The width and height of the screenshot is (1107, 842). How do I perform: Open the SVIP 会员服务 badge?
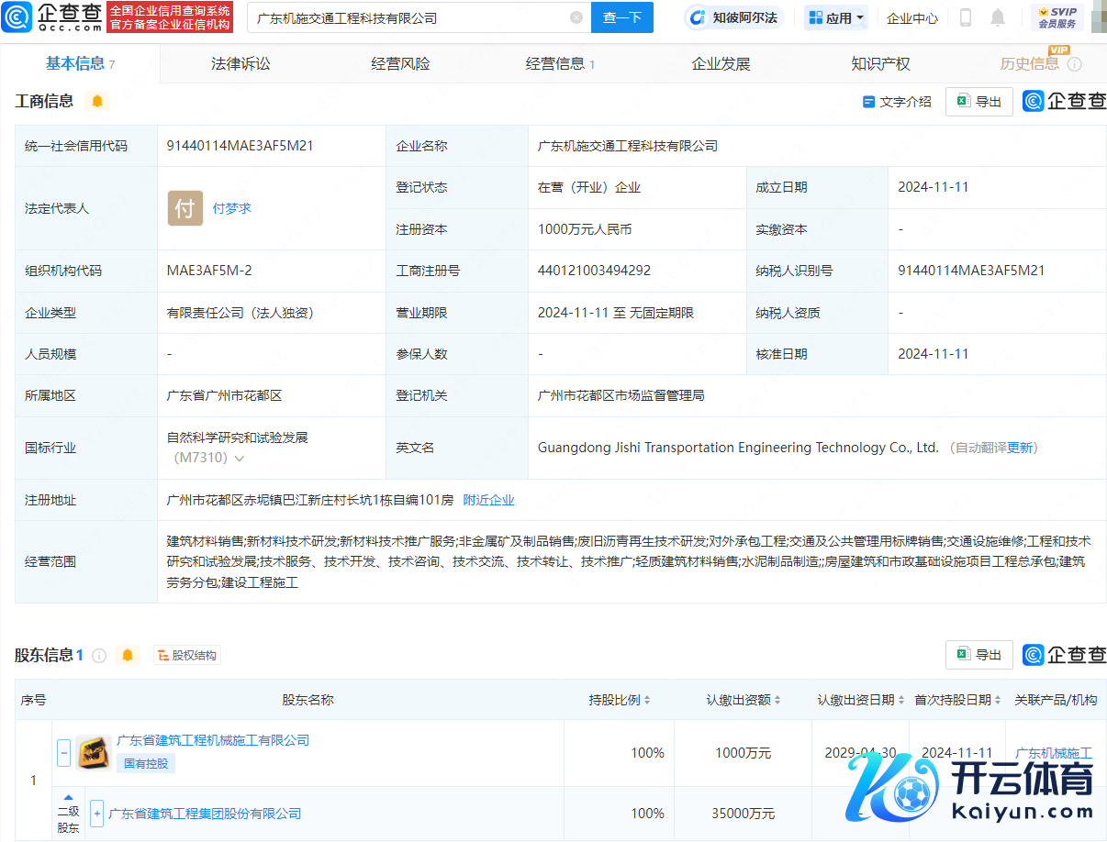[1057, 17]
